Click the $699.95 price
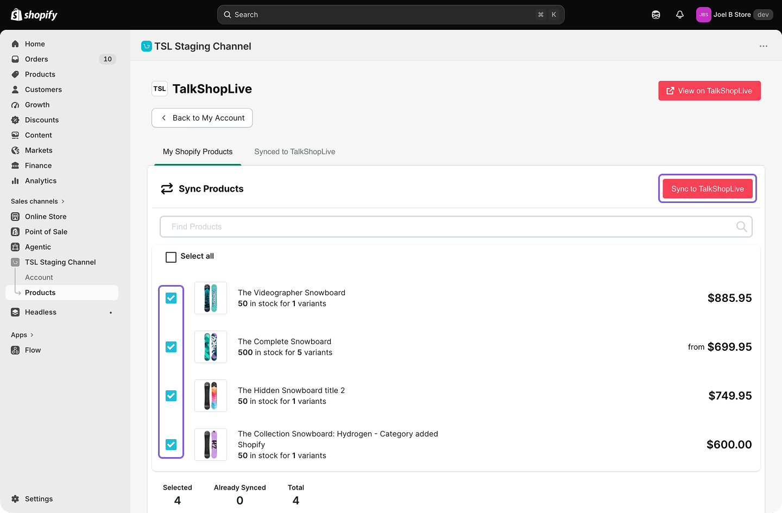The image size is (782, 513). pos(730,347)
